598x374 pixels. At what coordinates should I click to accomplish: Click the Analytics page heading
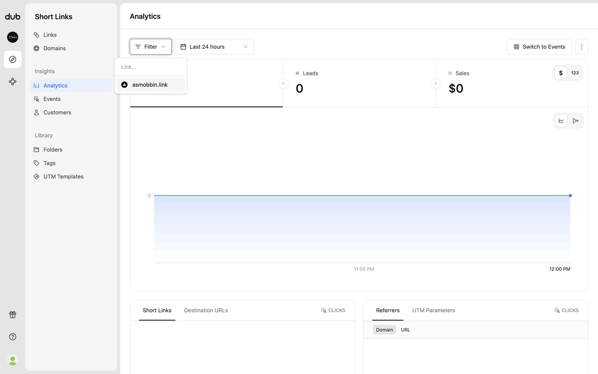click(145, 16)
